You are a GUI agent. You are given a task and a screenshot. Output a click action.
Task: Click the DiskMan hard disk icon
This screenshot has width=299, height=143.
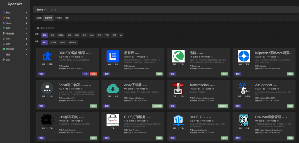click(244, 120)
